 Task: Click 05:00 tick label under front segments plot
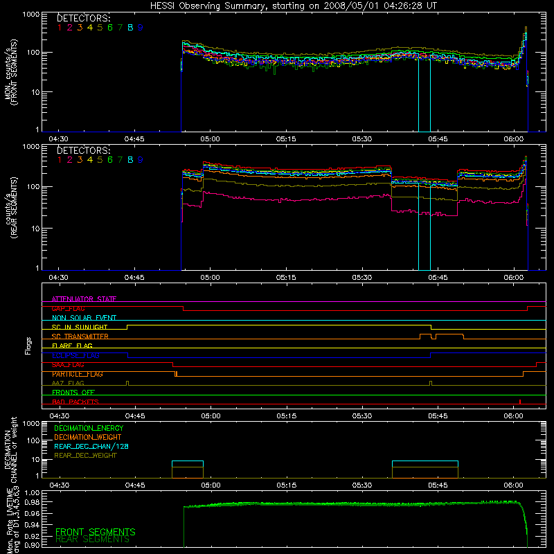click(210, 139)
